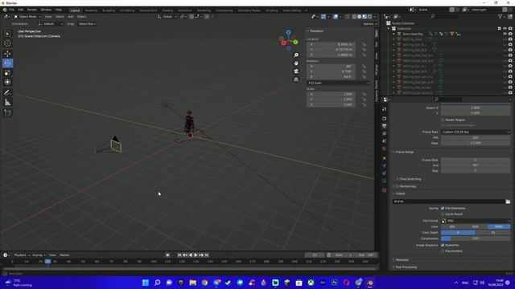Open Frame Rate Custom dropdown
This screenshot has width=515, height=289.
(x=476, y=132)
